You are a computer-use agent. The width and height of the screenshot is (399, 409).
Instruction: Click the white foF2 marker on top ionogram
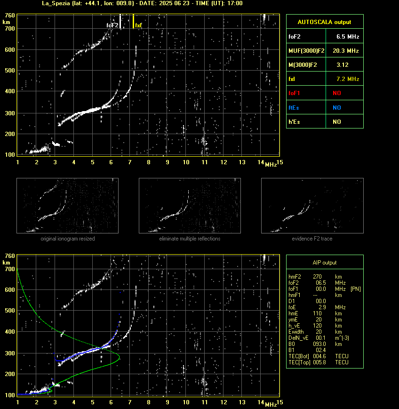pos(120,21)
